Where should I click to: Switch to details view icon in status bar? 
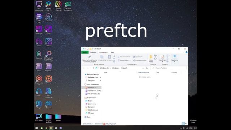coord(183,123)
